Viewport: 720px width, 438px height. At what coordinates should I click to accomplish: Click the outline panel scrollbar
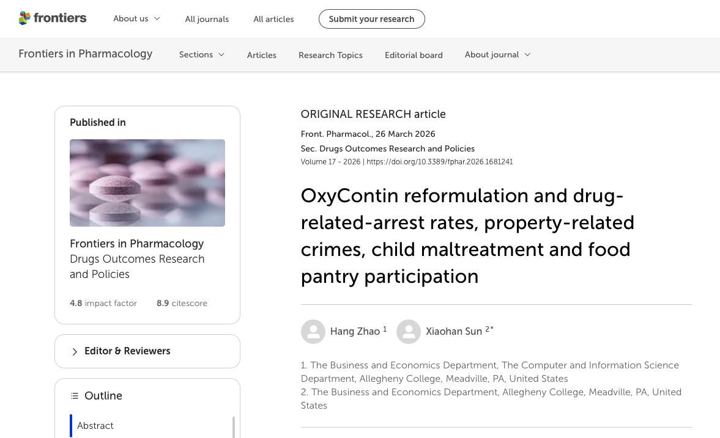click(x=234, y=427)
